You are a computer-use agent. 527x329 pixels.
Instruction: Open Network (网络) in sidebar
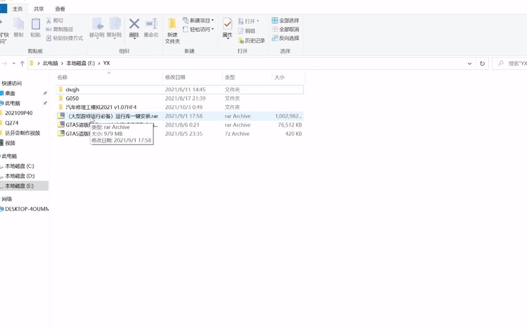tap(7, 199)
